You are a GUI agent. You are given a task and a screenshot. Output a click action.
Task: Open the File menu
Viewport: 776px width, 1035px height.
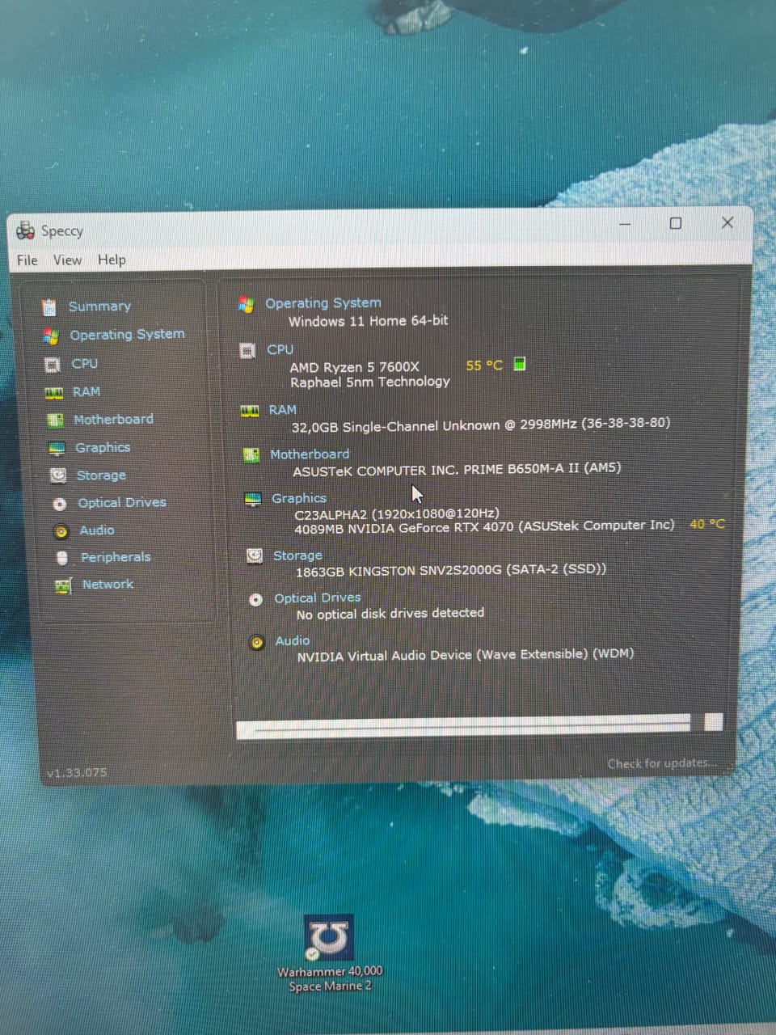tap(27, 260)
